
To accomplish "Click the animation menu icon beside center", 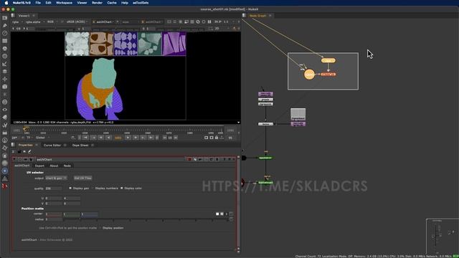I will (x=231, y=214).
